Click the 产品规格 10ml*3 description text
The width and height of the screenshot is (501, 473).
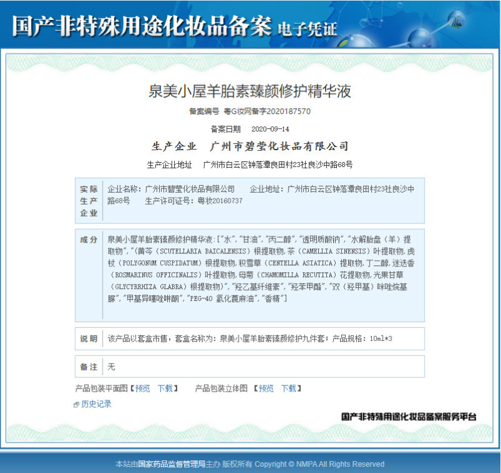363,338
